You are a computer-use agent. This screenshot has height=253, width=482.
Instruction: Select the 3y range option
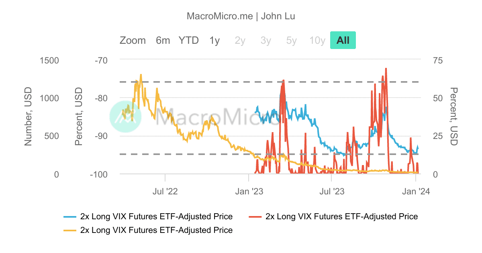click(265, 40)
